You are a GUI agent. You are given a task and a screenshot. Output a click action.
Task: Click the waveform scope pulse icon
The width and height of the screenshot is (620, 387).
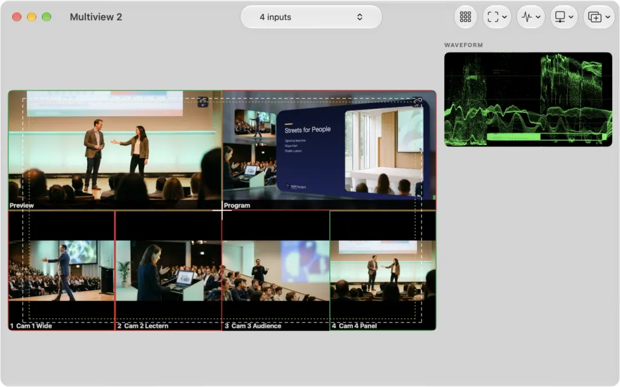(x=527, y=17)
